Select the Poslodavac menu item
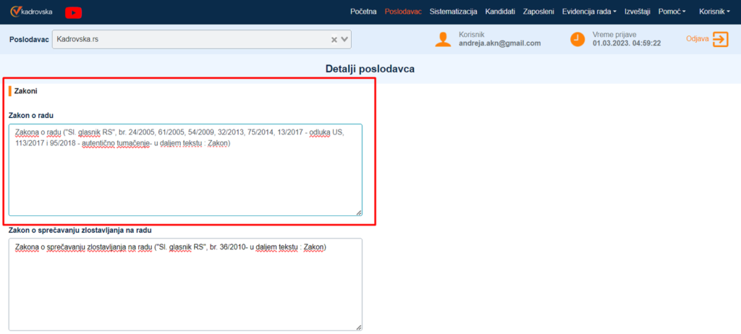 (x=403, y=12)
